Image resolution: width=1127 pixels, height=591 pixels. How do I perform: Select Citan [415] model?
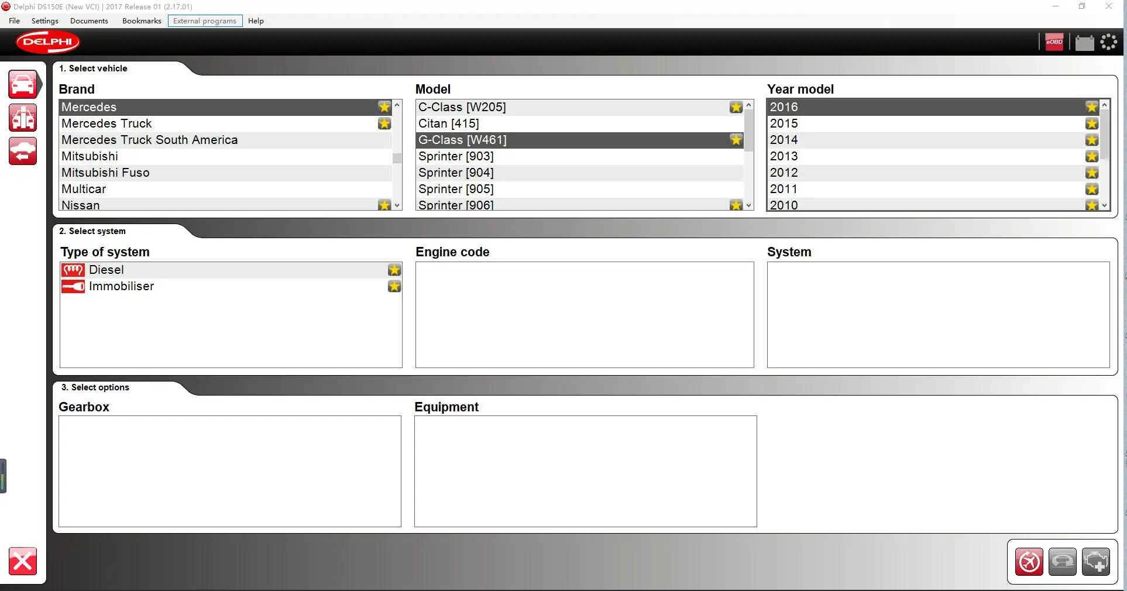click(580, 123)
